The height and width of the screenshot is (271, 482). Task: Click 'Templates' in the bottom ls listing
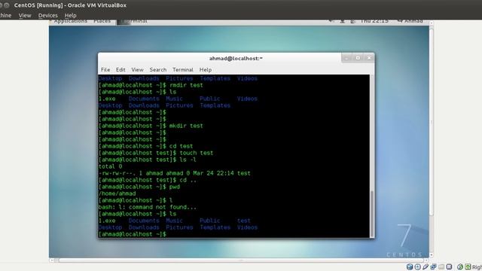click(215, 227)
